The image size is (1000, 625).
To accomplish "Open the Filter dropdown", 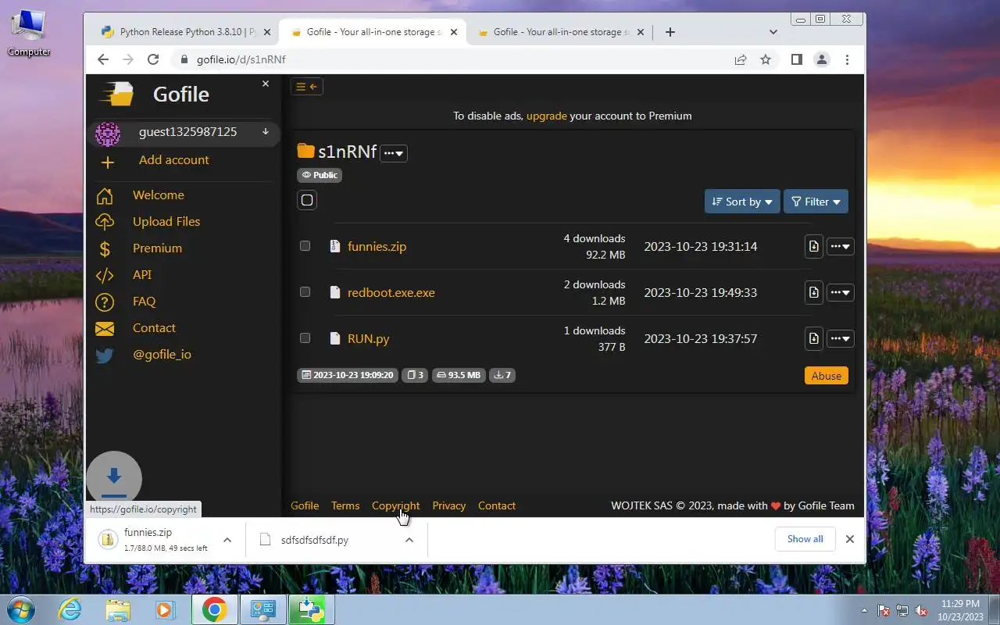I will point(816,202).
